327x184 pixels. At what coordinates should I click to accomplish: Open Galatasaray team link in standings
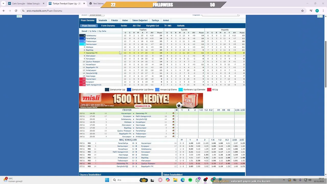[x=91, y=36]
